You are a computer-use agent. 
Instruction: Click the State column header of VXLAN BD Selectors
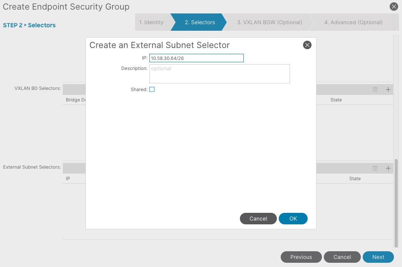pos(336,100)
